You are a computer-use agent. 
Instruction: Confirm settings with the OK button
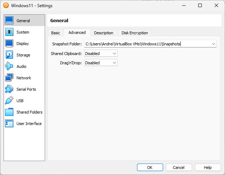(150, 167)
